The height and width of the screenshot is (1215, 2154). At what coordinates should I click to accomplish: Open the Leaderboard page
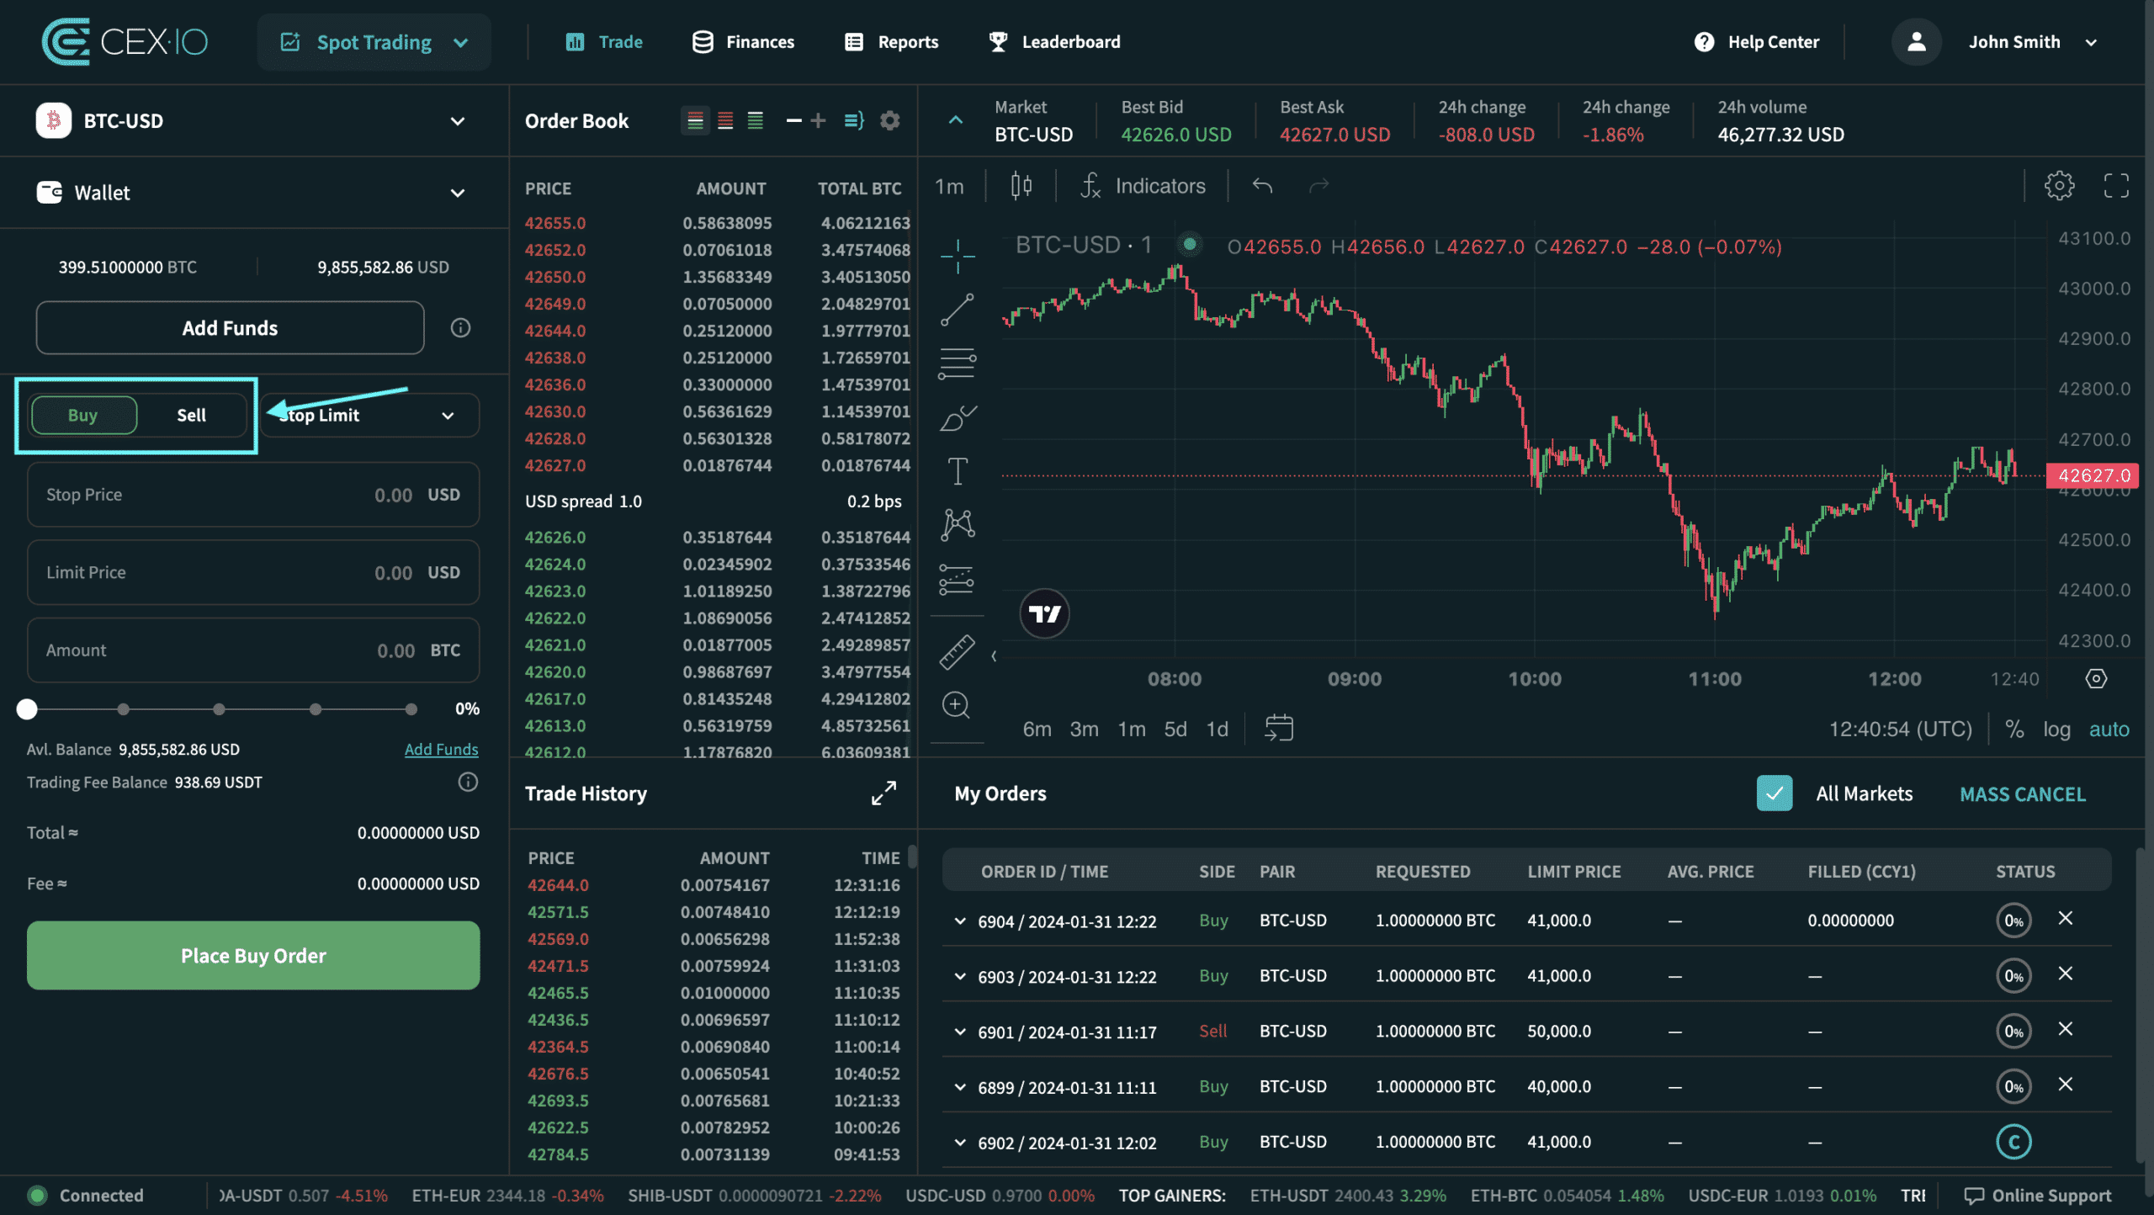click(1054, 42)
